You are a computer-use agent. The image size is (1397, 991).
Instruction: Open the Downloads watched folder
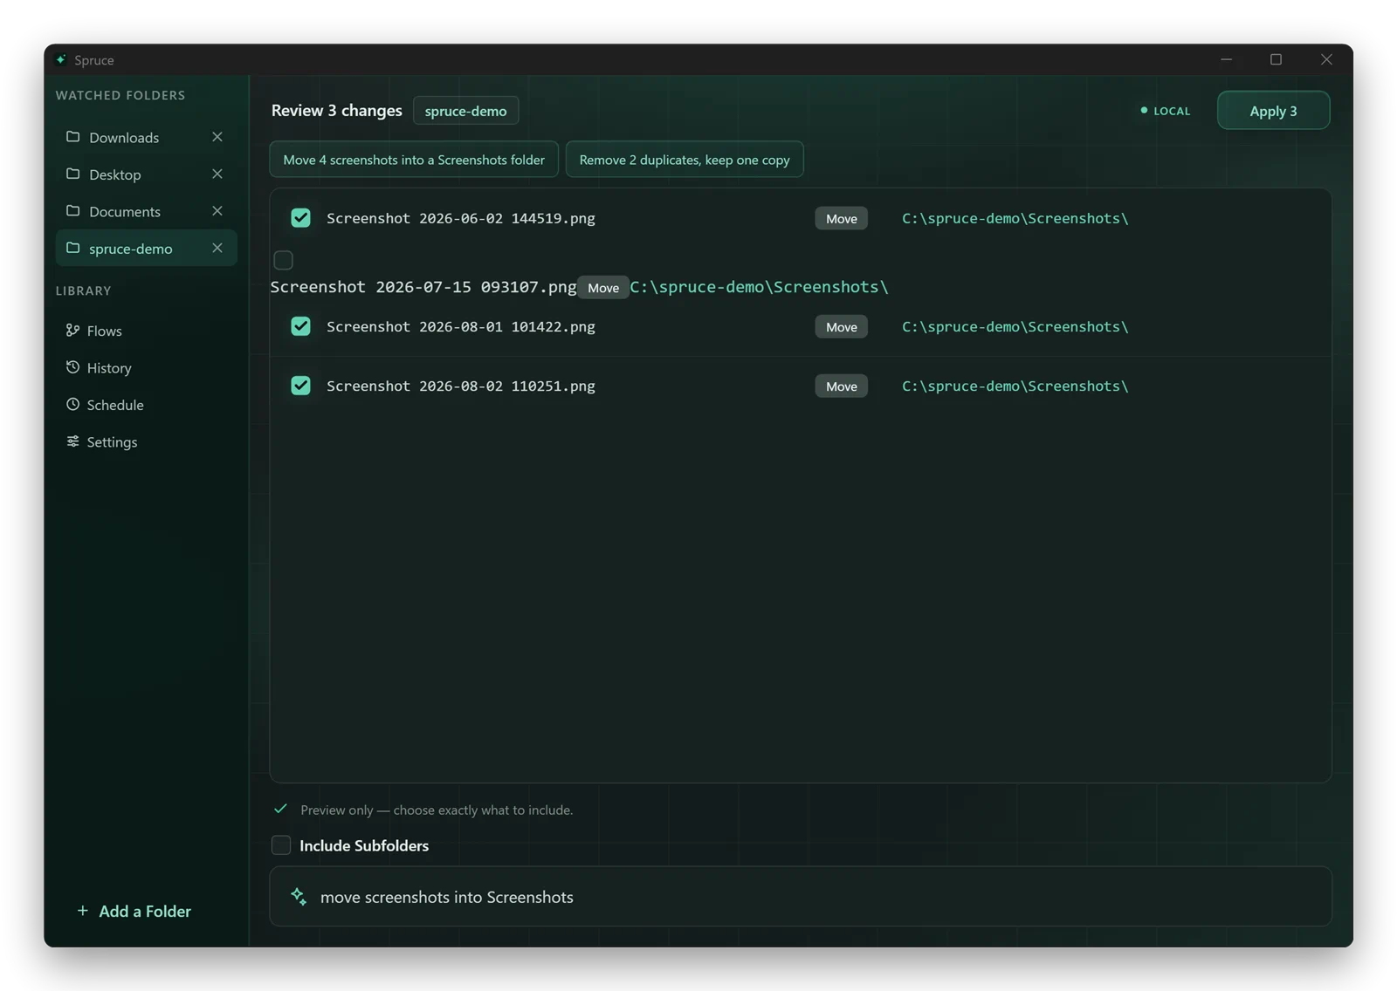coord(146,137)
